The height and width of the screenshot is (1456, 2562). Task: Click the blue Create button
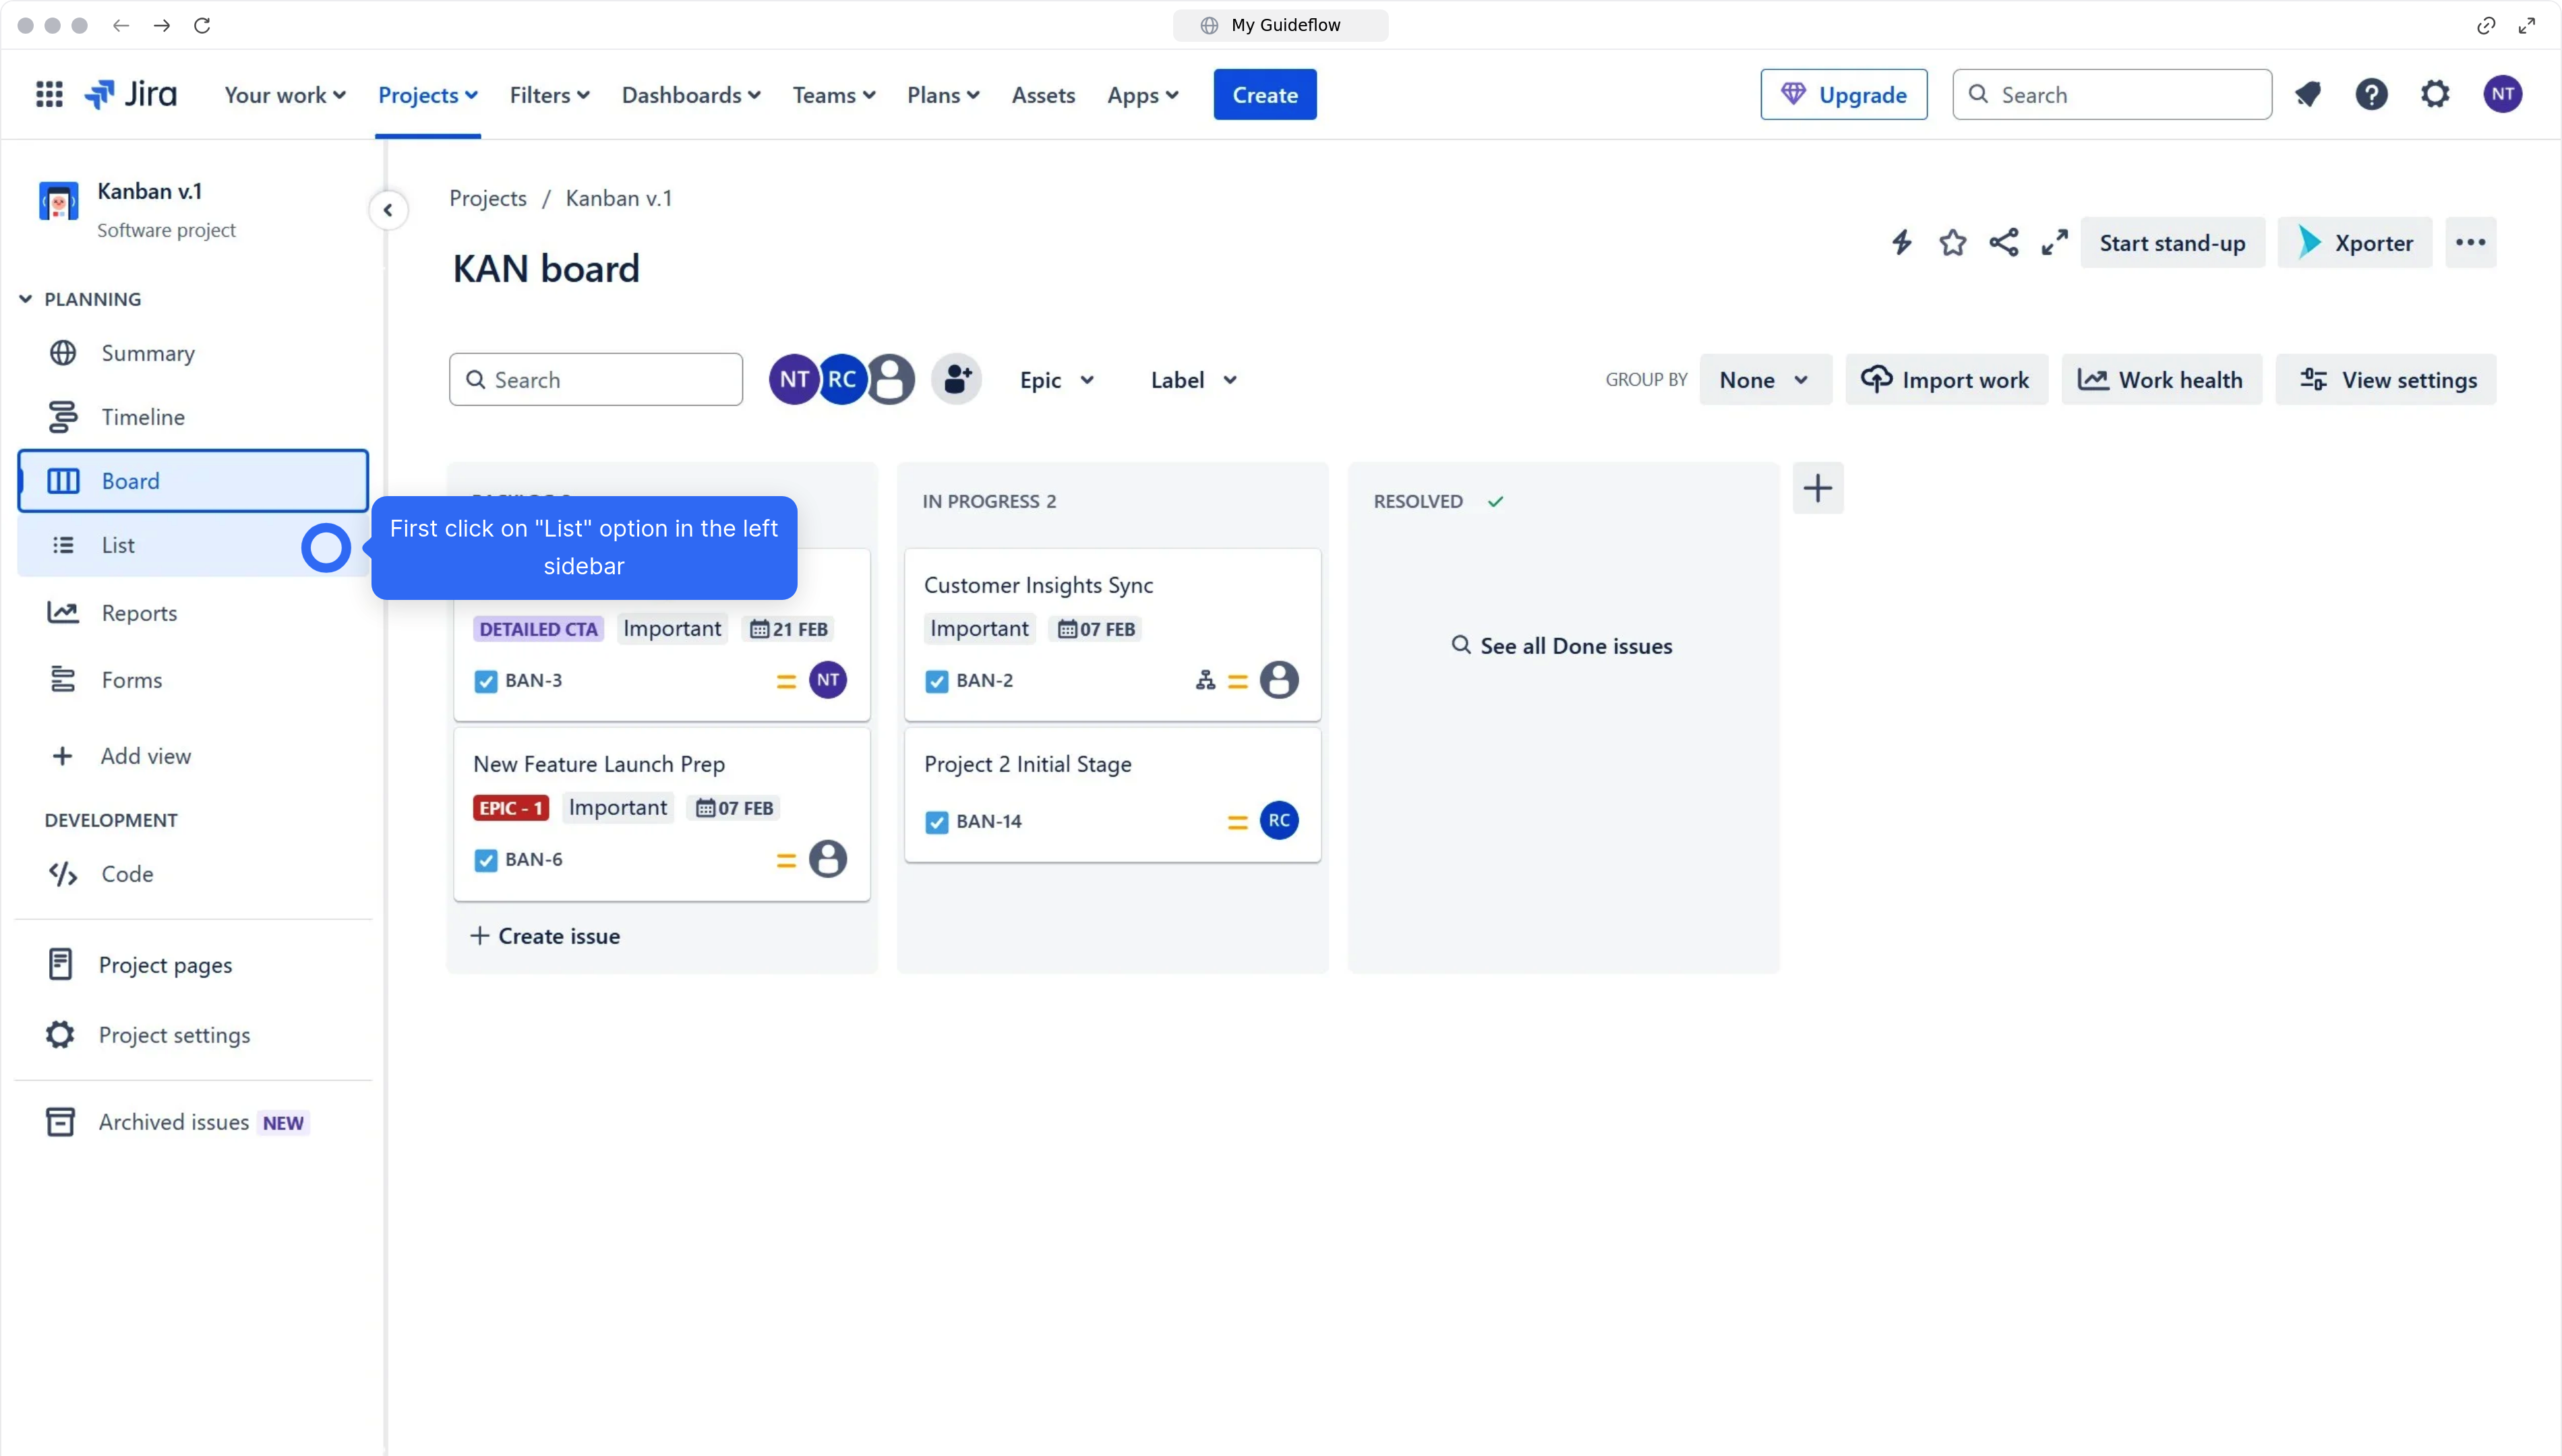pyautogui.click(x=1264, y=94)
